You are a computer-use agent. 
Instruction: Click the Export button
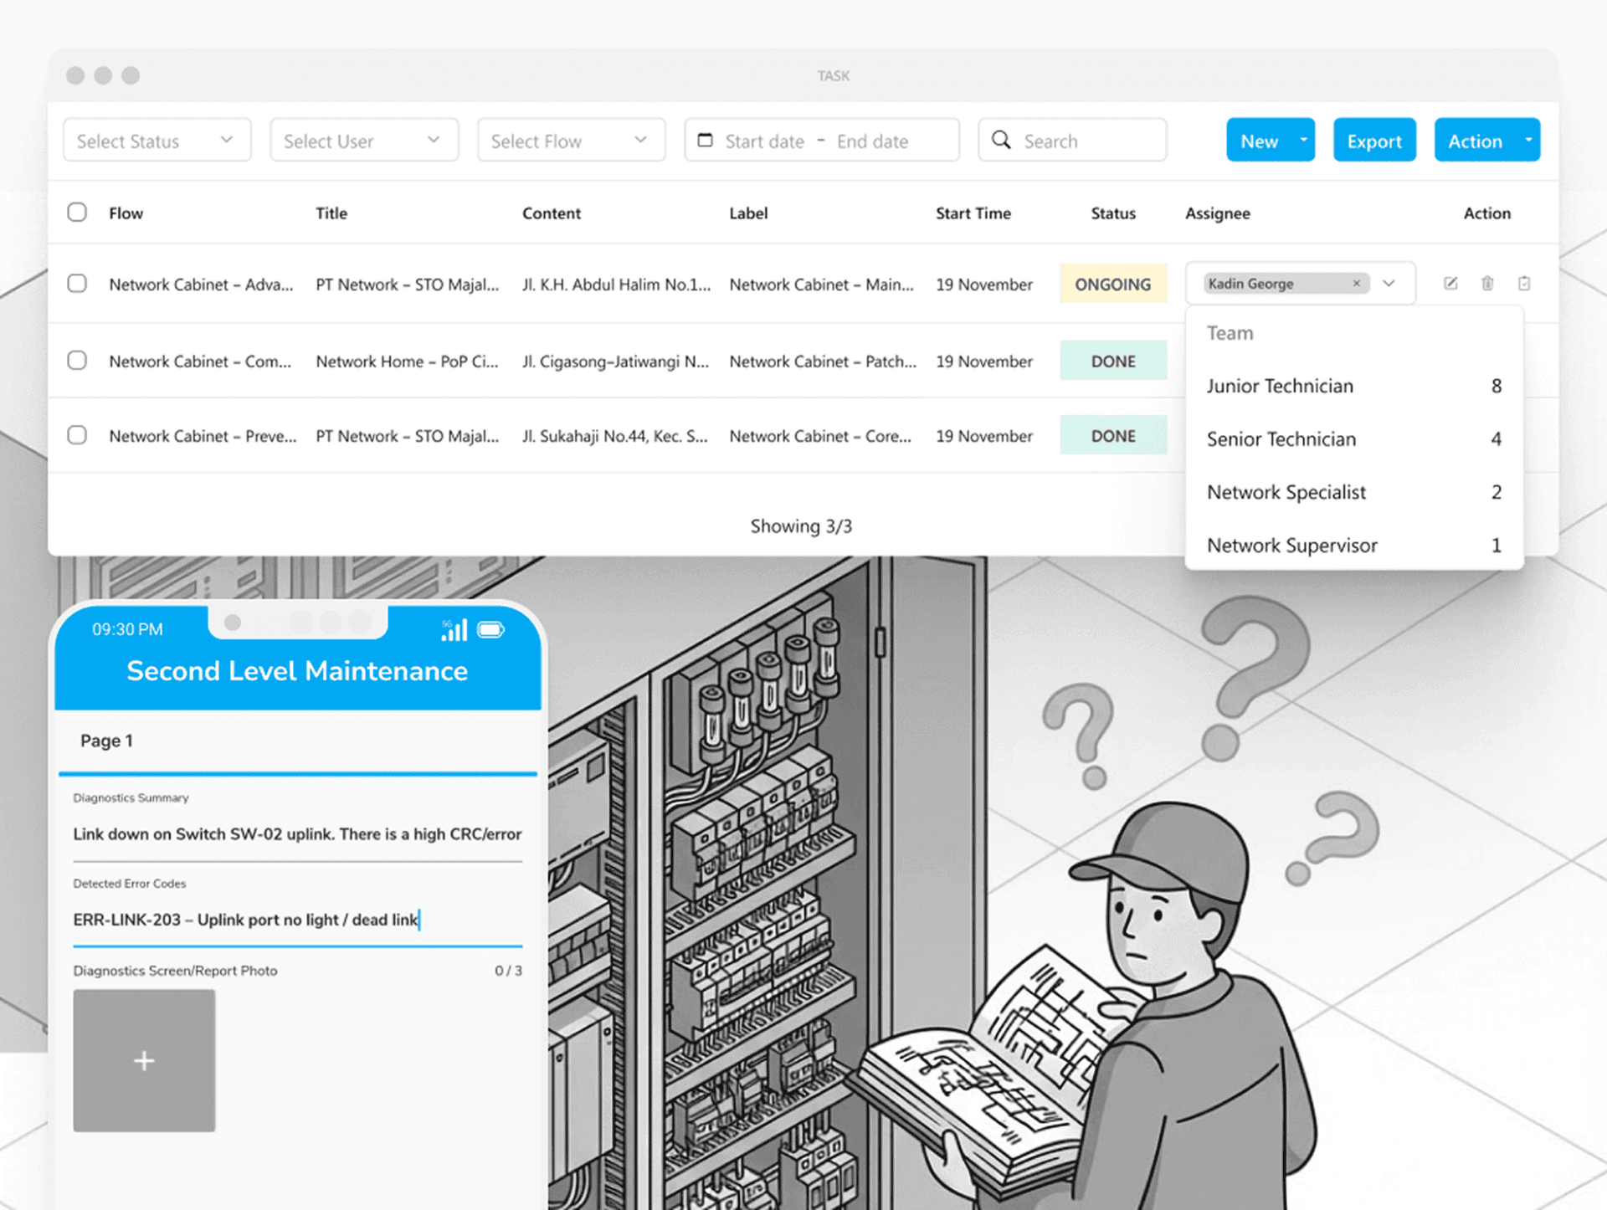coord(1373,141)
